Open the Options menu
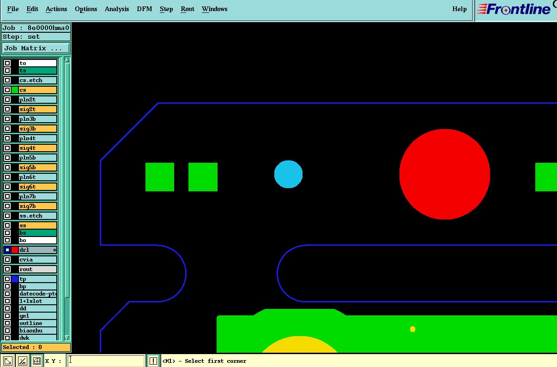 point(86,9)
